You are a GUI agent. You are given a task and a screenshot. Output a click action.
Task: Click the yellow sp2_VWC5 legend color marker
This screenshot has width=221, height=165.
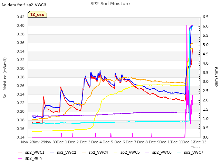tap(116, 153)
